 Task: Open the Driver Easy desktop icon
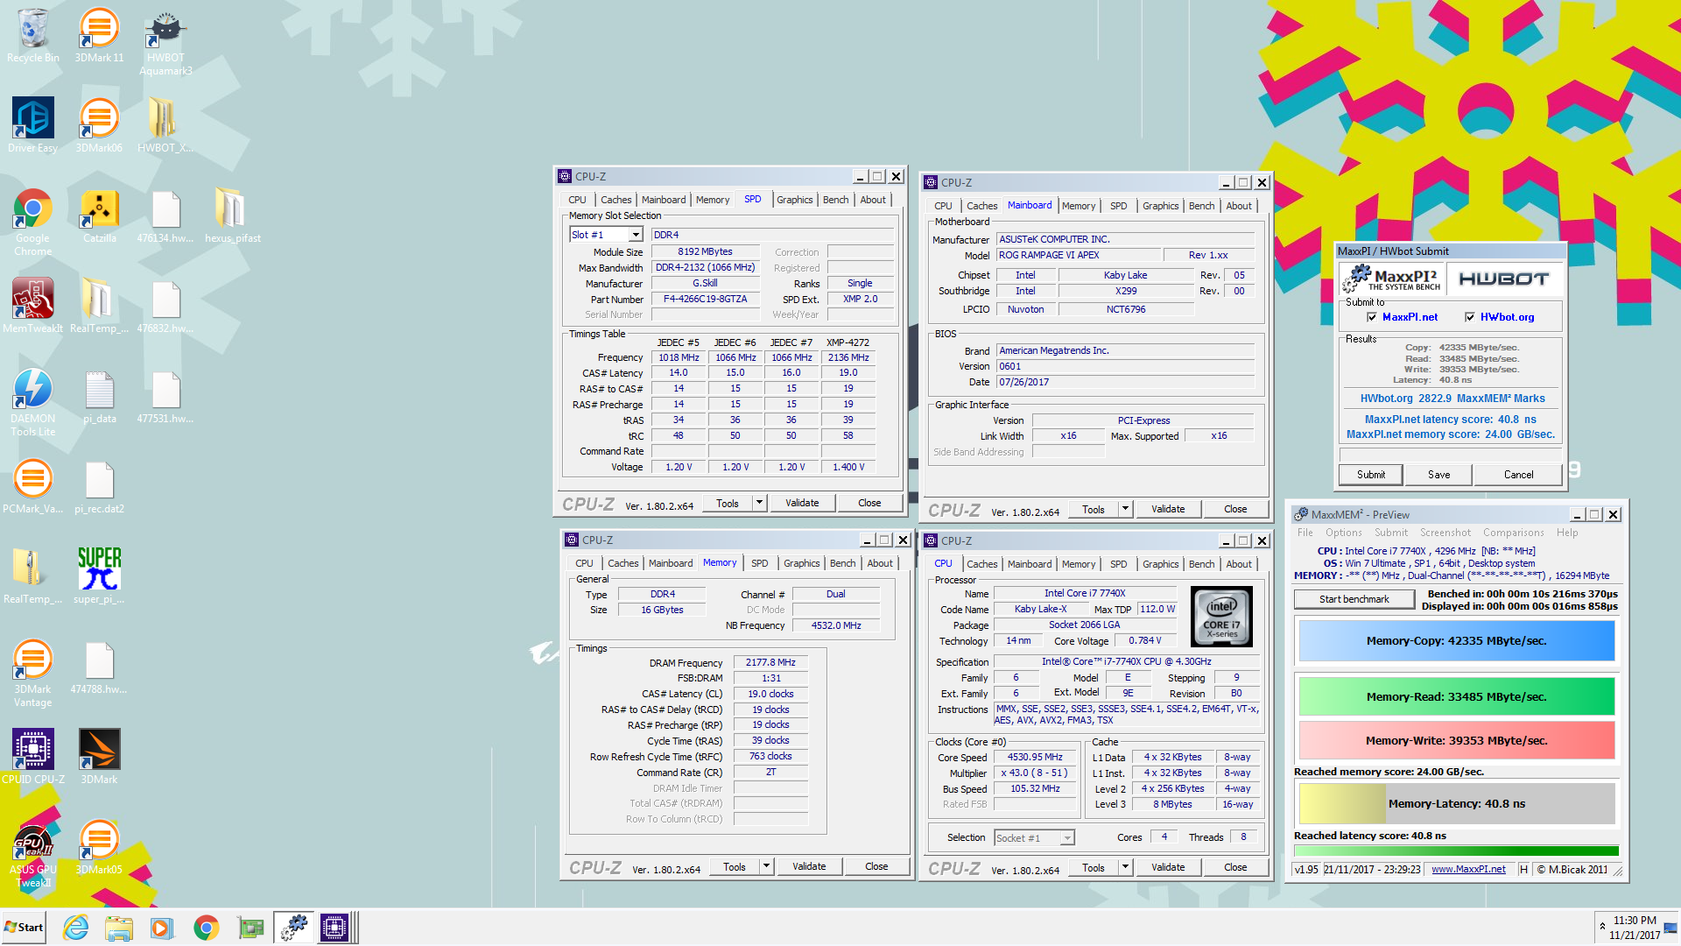[x=32, y=125]
